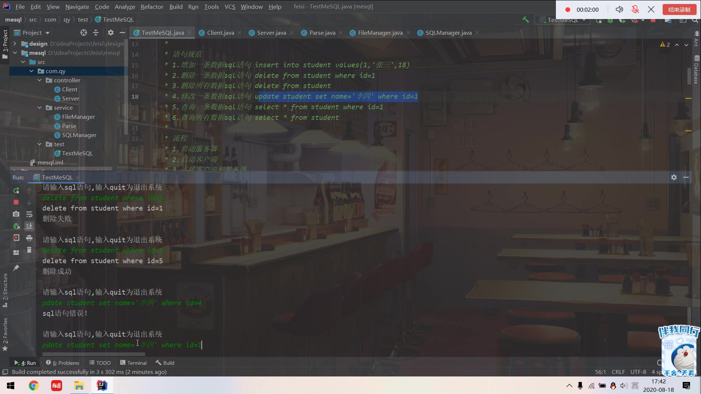
Task: Pin the Run tab
Action: click(16, 268)
